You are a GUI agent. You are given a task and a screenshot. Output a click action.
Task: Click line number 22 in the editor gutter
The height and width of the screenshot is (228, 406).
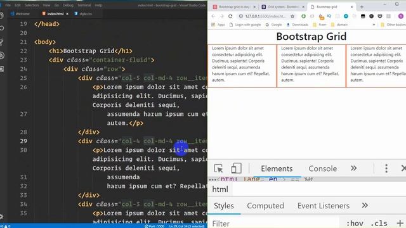pyautogui.click(x=23, y=51)
